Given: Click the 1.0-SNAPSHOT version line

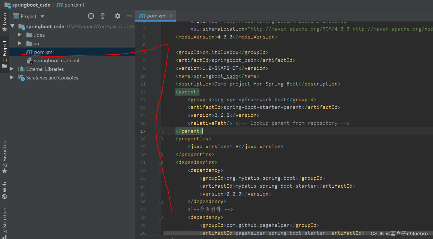Looking at the screenshot, I should click(222, 68).
